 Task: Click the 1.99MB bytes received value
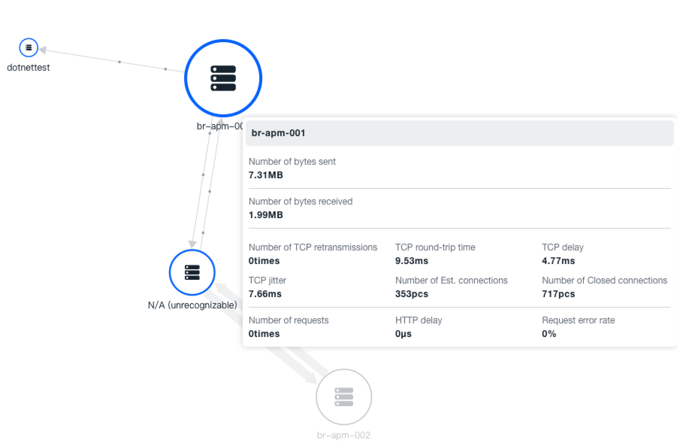266,215
